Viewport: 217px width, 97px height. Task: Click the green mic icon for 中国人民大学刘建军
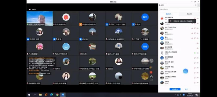tap(195, 53)
